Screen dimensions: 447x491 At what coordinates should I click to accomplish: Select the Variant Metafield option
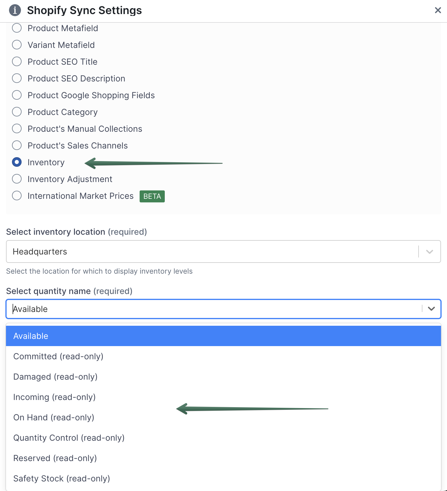tap(17, 45)
